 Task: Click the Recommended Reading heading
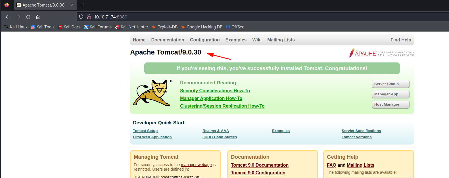tap(209, 83)
